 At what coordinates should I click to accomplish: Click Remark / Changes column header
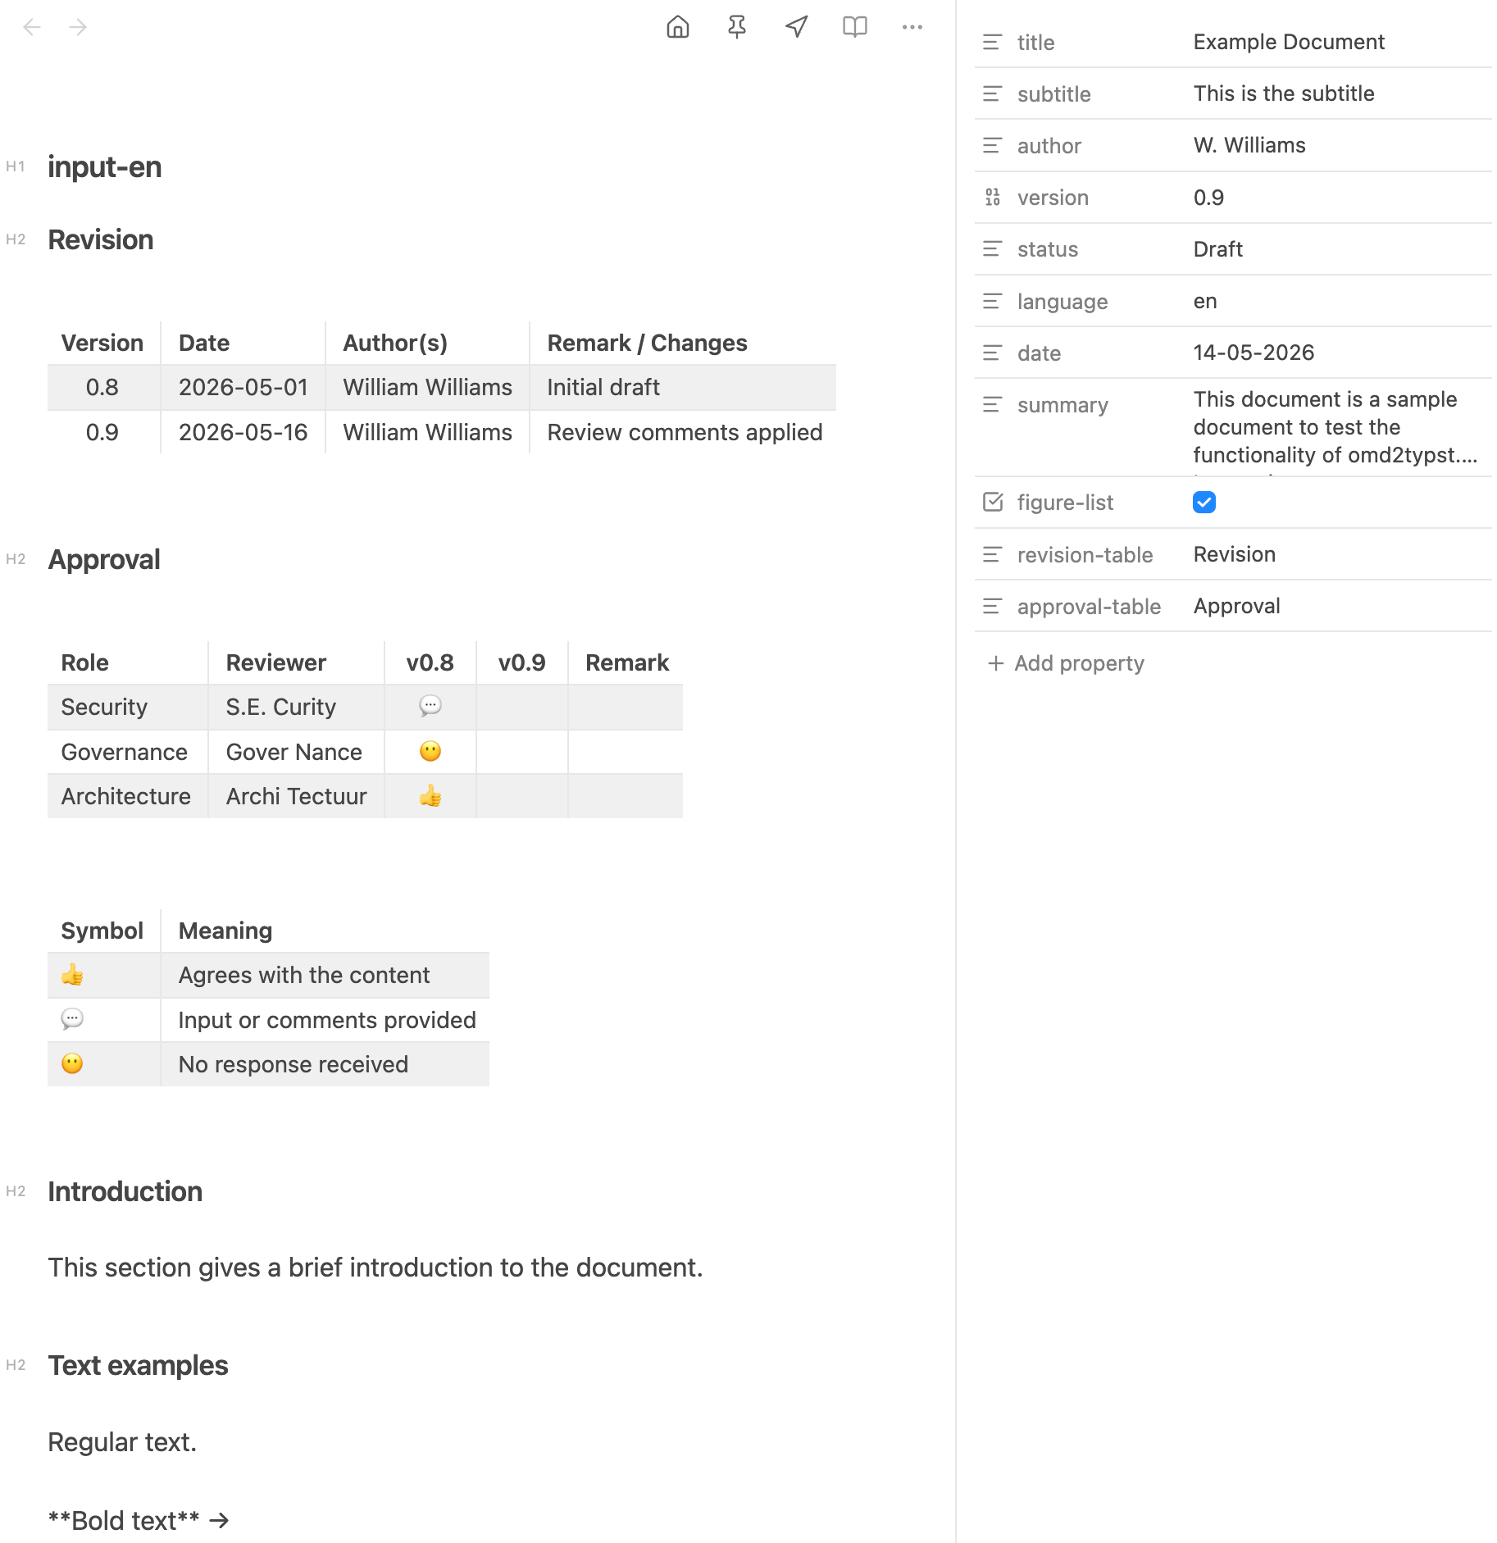(647, 343)
